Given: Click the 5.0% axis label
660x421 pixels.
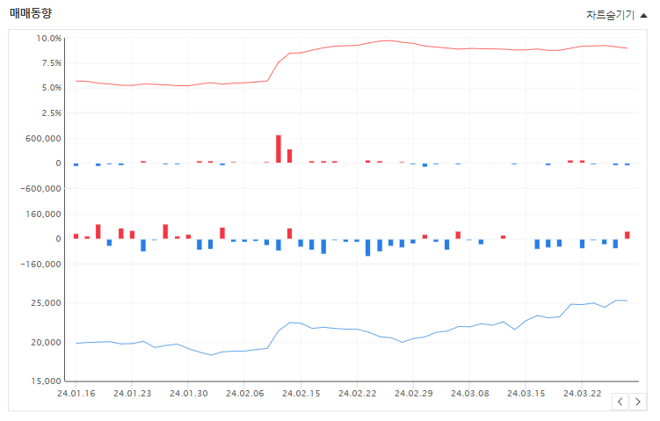Looking at the screenshot, I should pos(51,88).
